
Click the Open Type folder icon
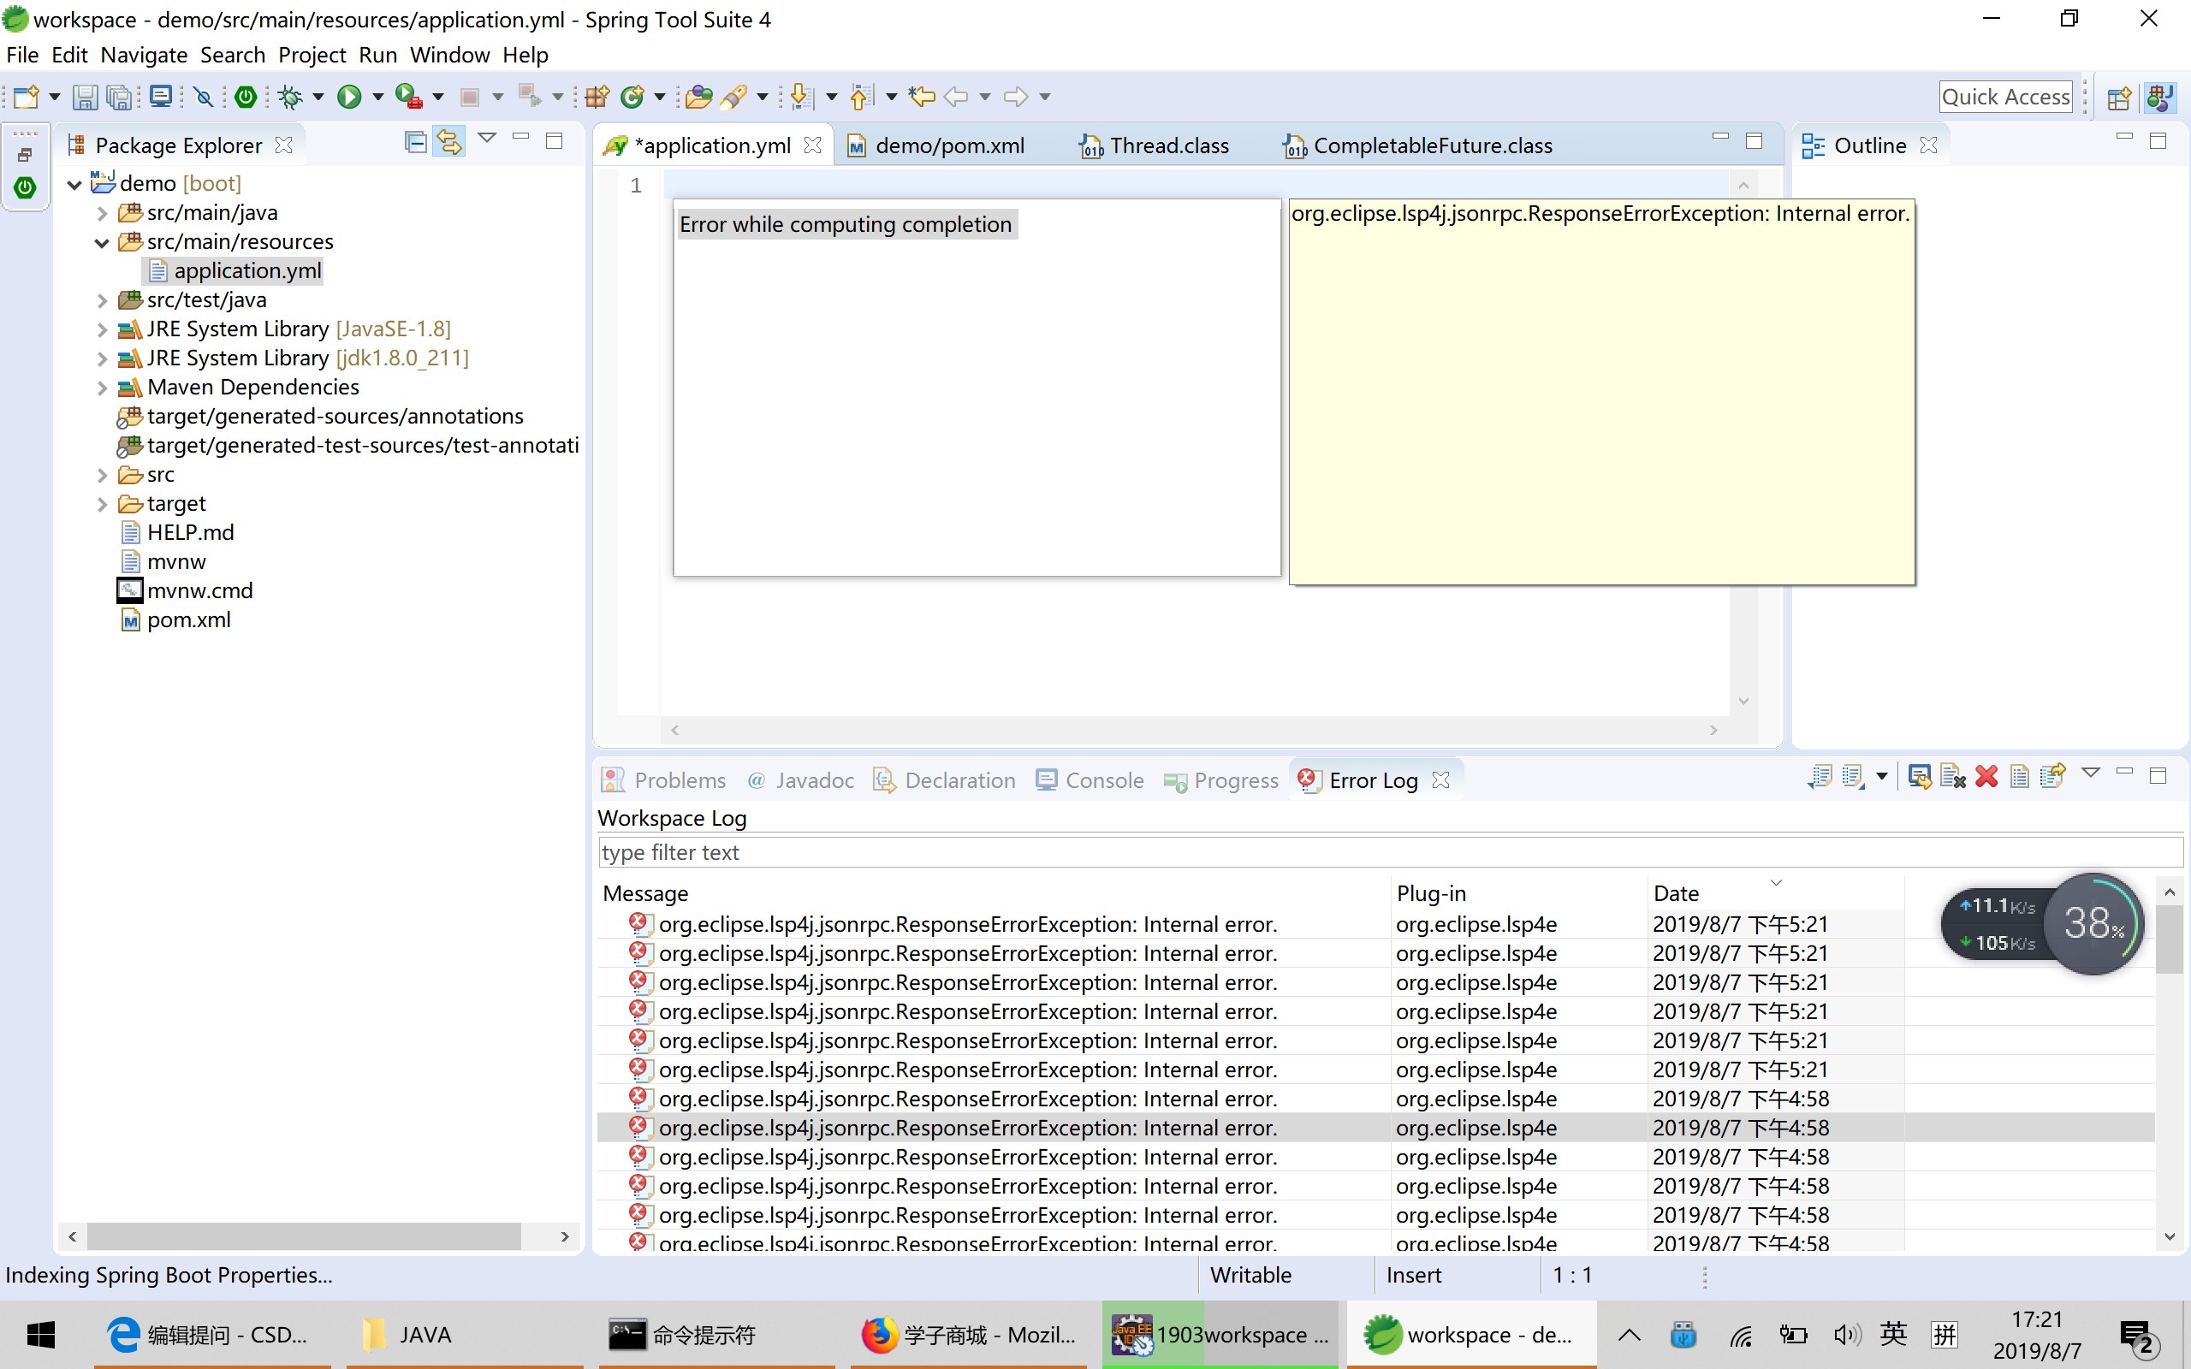pyautogui.click(x=698, y=97)
